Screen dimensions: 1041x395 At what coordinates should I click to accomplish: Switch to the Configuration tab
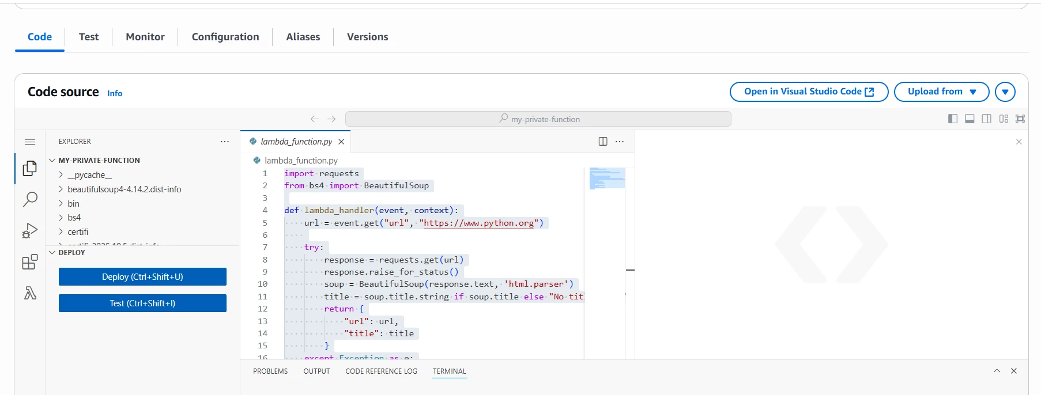tap(225, 37)
